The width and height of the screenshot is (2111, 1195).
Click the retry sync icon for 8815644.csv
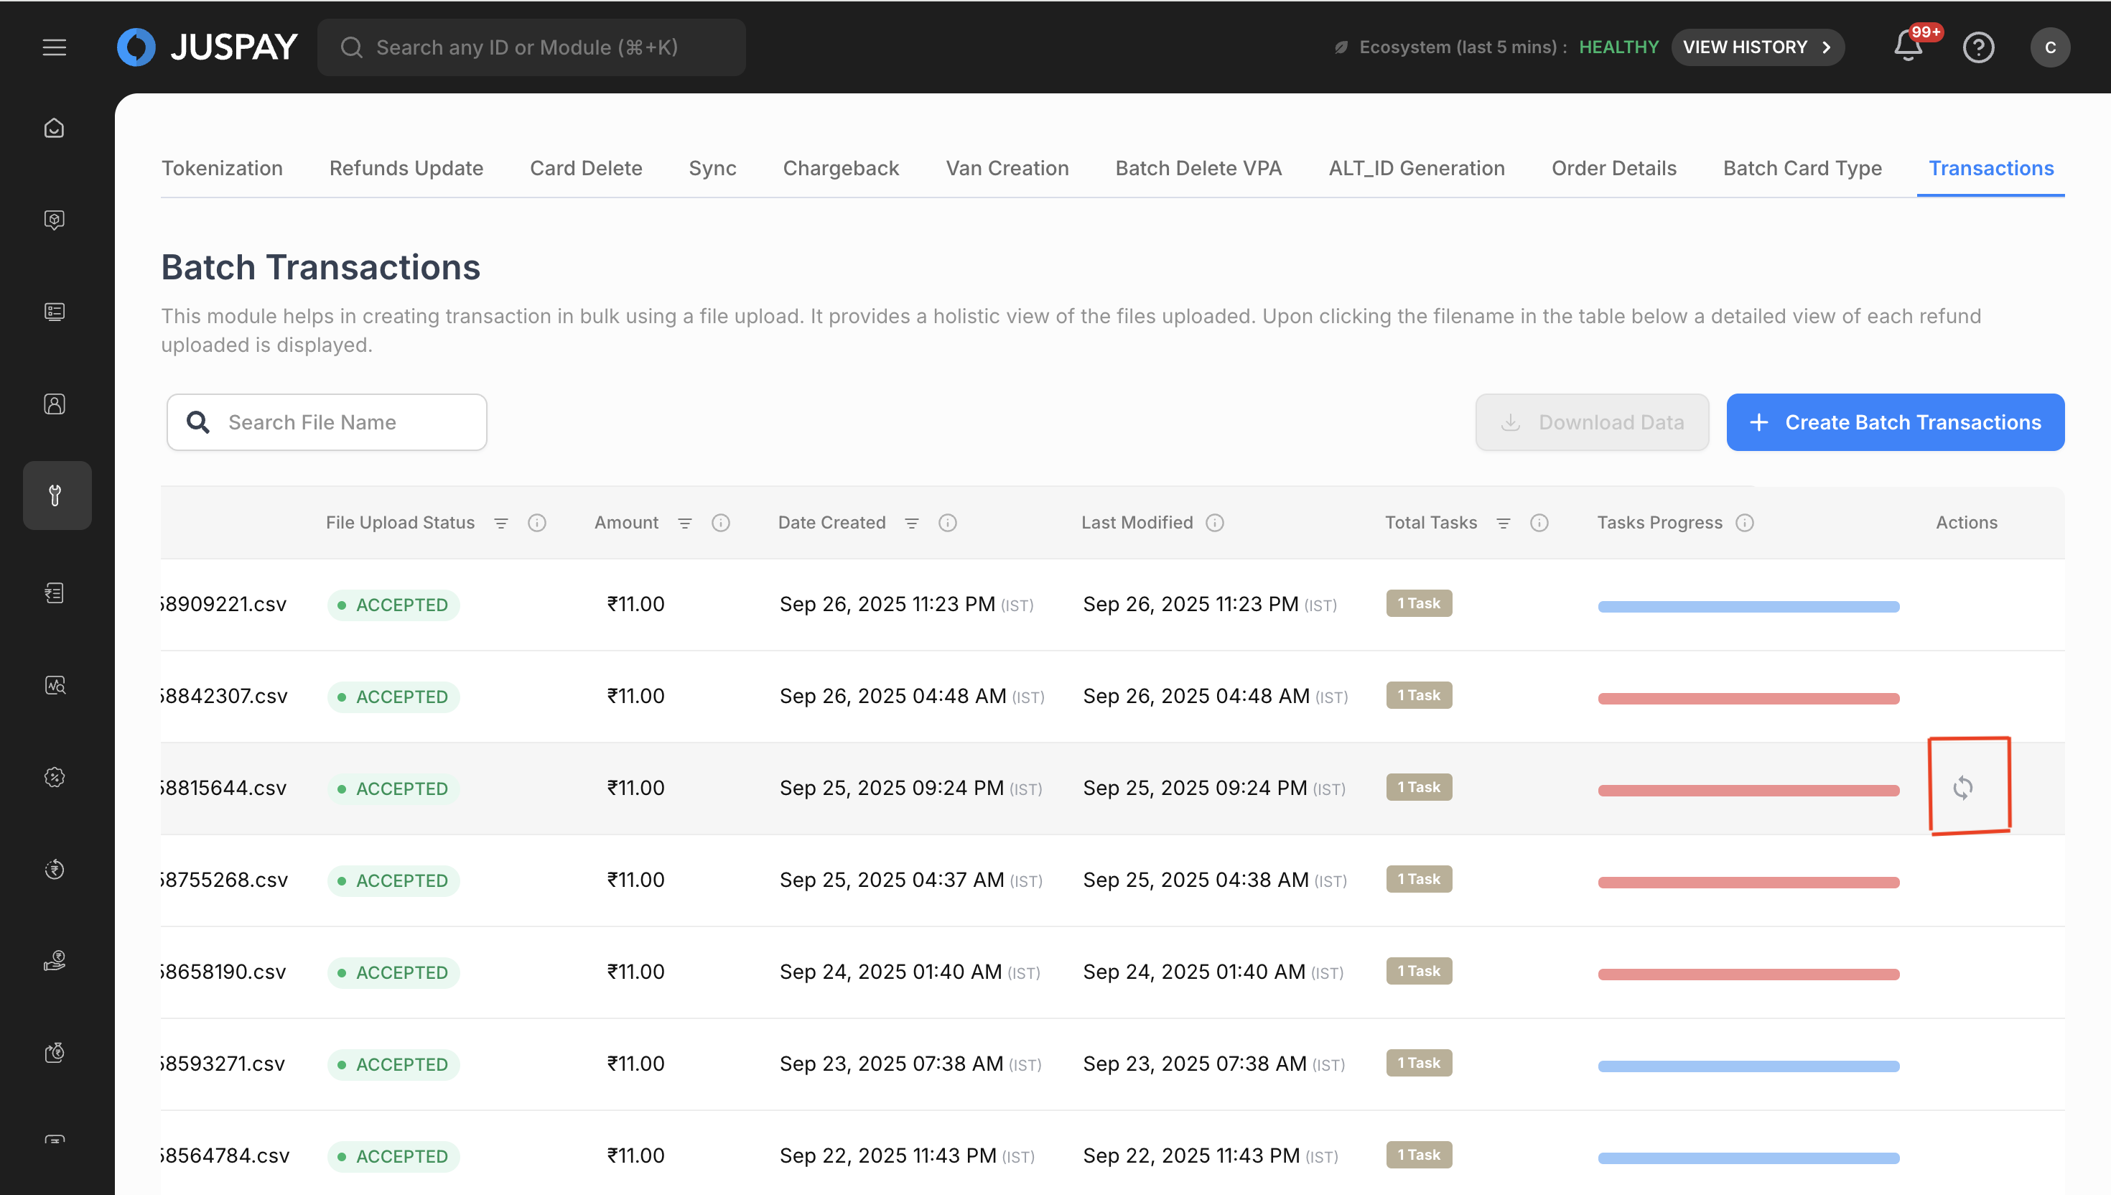[1962, 787]
